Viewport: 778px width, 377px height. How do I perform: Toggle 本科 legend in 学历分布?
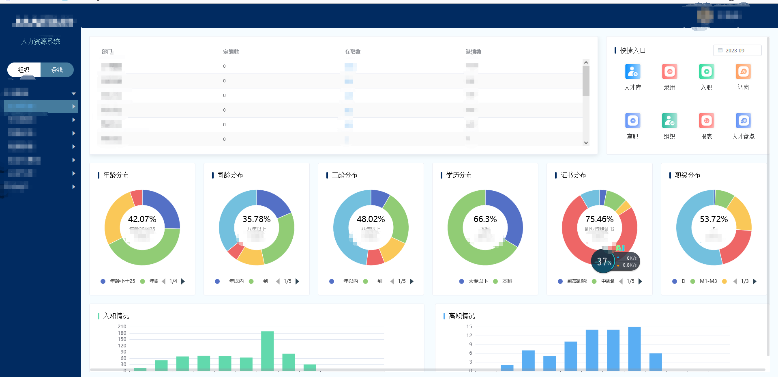[x=503, y=281]
